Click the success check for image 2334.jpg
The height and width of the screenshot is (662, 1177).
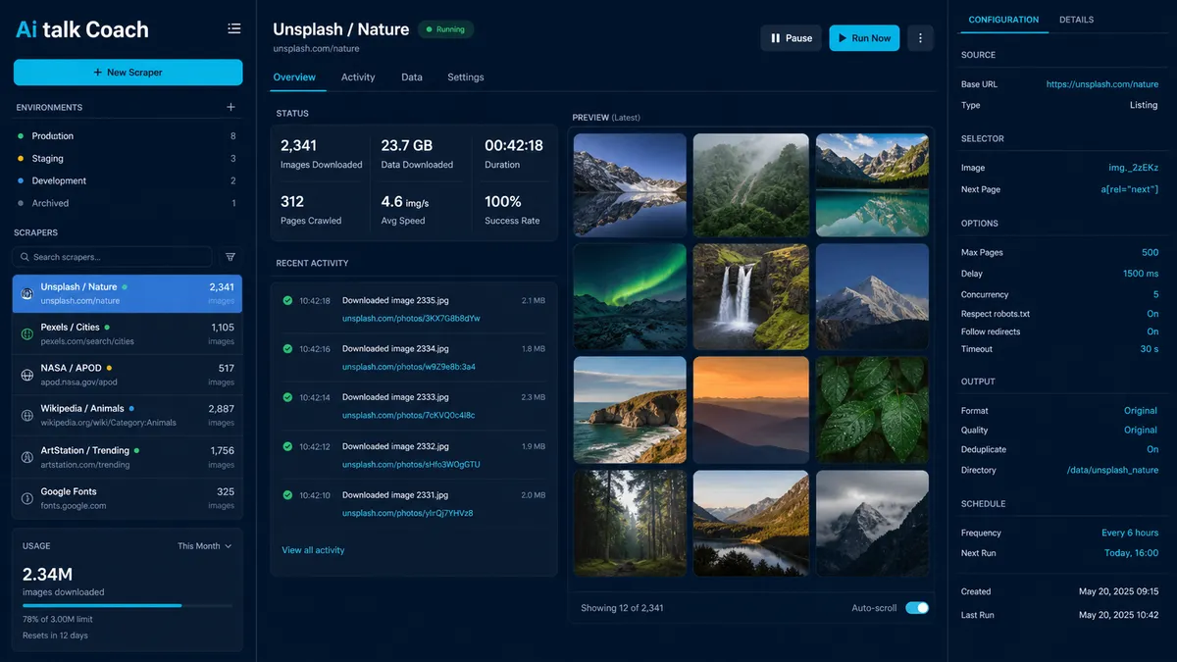click(287, 348)
